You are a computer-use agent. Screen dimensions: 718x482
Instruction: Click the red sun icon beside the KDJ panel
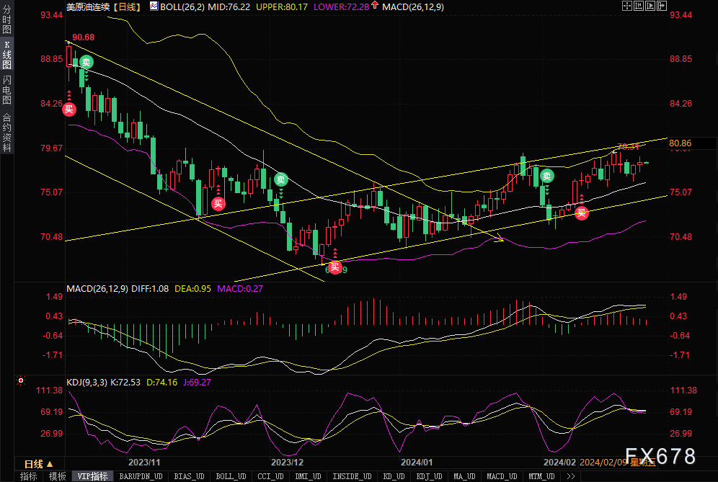21,380
